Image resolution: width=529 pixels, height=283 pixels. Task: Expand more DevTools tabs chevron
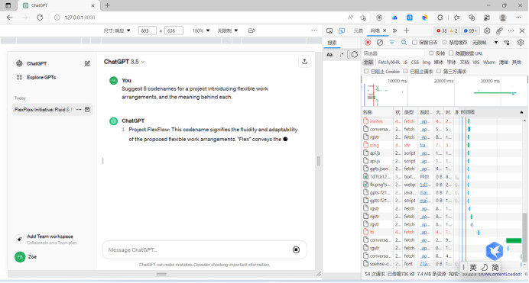[x=394, y=31]
